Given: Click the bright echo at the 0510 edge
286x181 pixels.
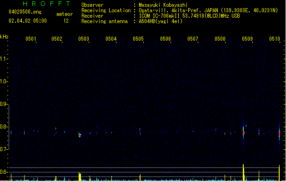Looking at the screenshot, I should click(279, 133).
